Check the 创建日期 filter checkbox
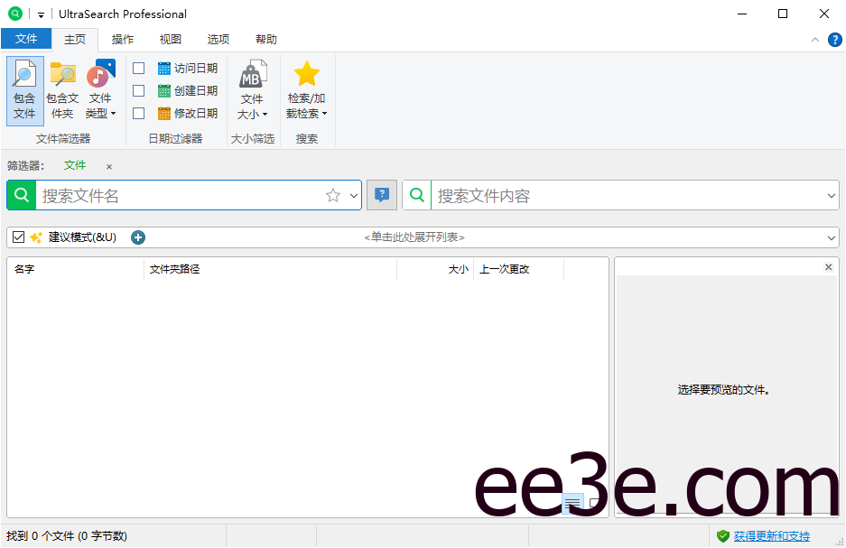The height and width of the screenshot is (548, 846). tap(138, 90)
